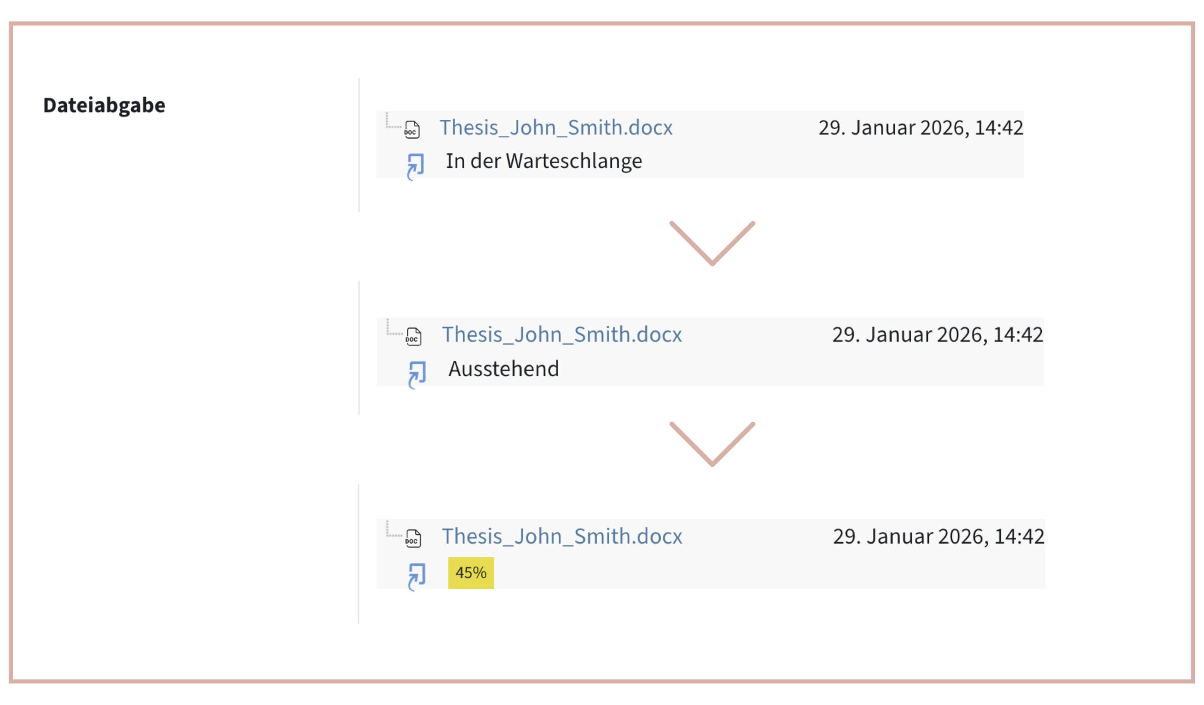Screen dimensions: 1204x705
Task: Click the yellow 45% similarity badge
Action: (x=471, y=573)
